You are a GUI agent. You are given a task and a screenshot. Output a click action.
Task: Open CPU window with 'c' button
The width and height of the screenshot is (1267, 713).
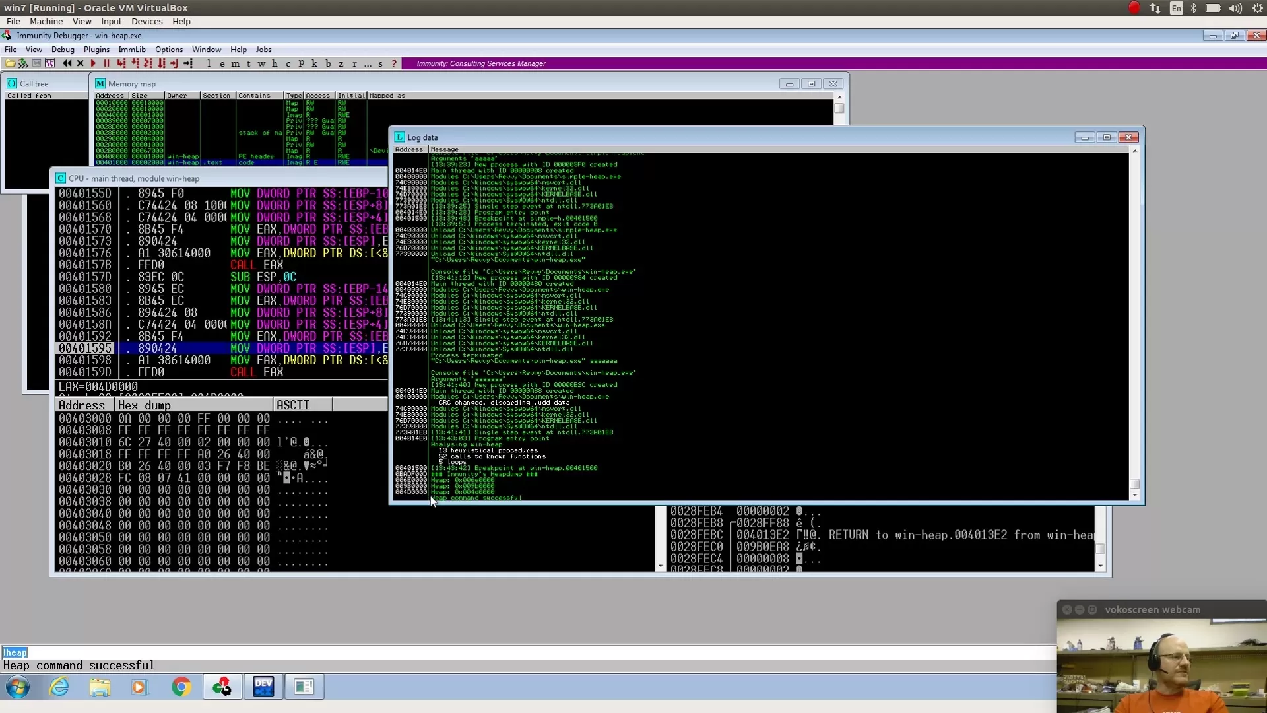[x=288, y=63]
